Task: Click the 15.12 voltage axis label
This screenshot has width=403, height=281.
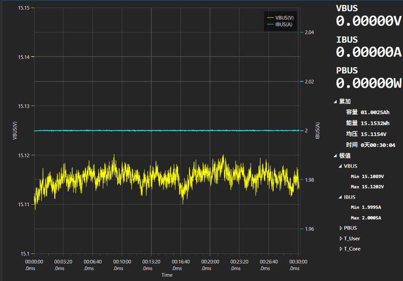Action: pos(24,155)
